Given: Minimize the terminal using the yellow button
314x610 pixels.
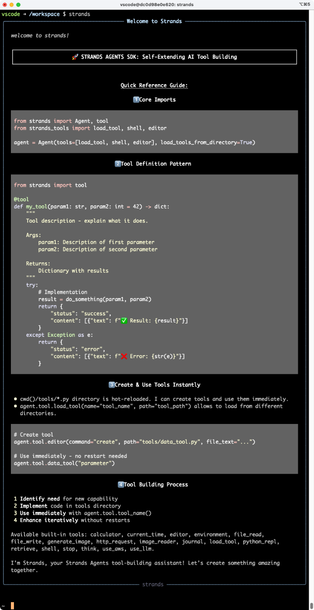Looking at the screenshot, I should click(11, 4).
